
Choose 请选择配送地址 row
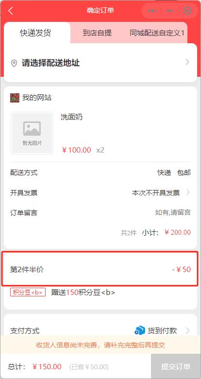(x=100, y=63)
